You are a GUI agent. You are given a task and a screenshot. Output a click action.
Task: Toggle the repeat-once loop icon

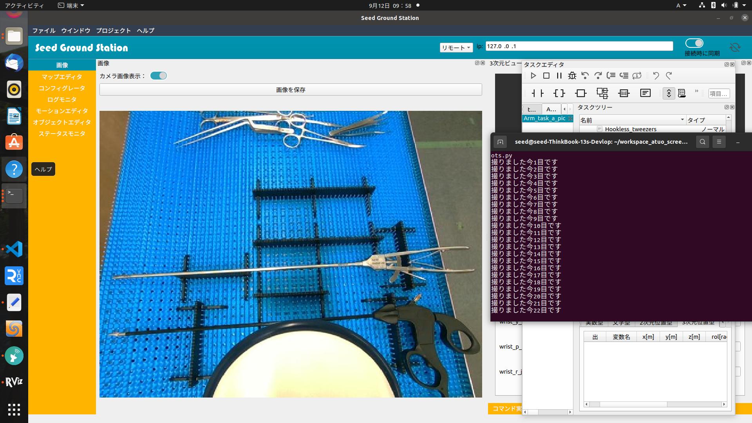pyautogui.click(x=637, y=76)
